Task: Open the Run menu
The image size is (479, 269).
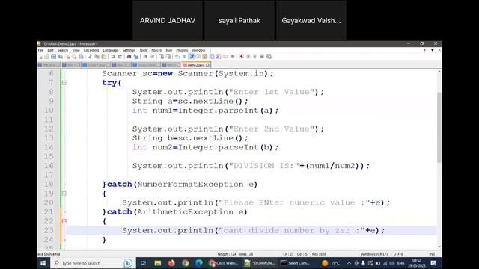Action: pyautogui.click(x=169, y=50)
